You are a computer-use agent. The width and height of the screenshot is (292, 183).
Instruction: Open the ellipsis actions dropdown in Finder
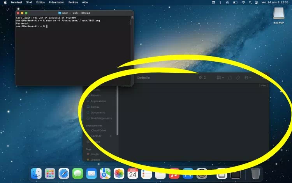(x=248, y=78)
